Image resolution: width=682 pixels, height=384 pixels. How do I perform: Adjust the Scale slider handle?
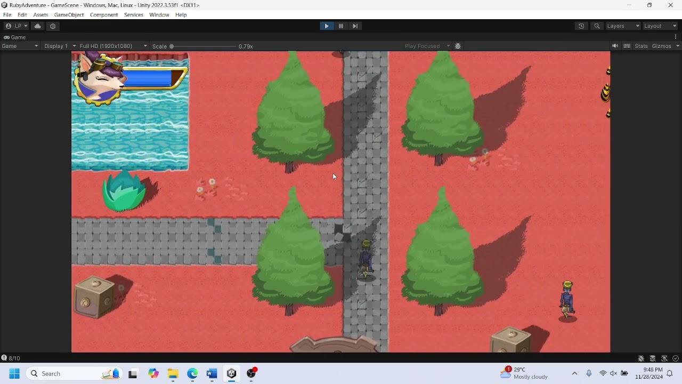click(172, 46)
